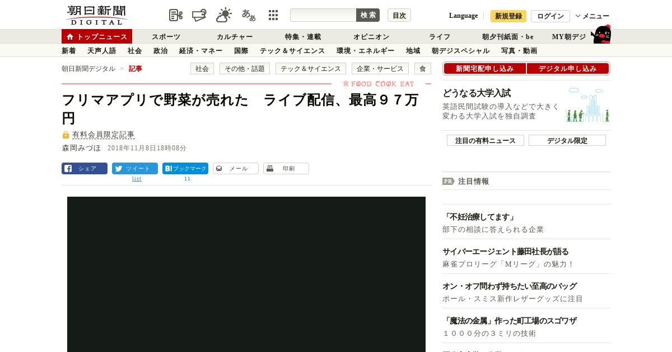Open the breaking news megaphone icon

point(199,15)
